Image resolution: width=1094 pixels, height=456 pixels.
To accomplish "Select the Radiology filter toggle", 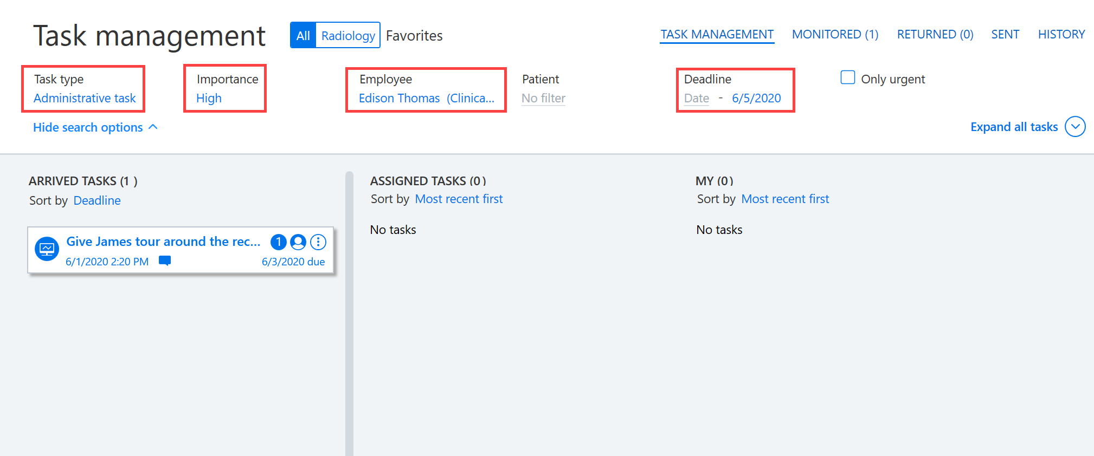I will tap(348, 35).
